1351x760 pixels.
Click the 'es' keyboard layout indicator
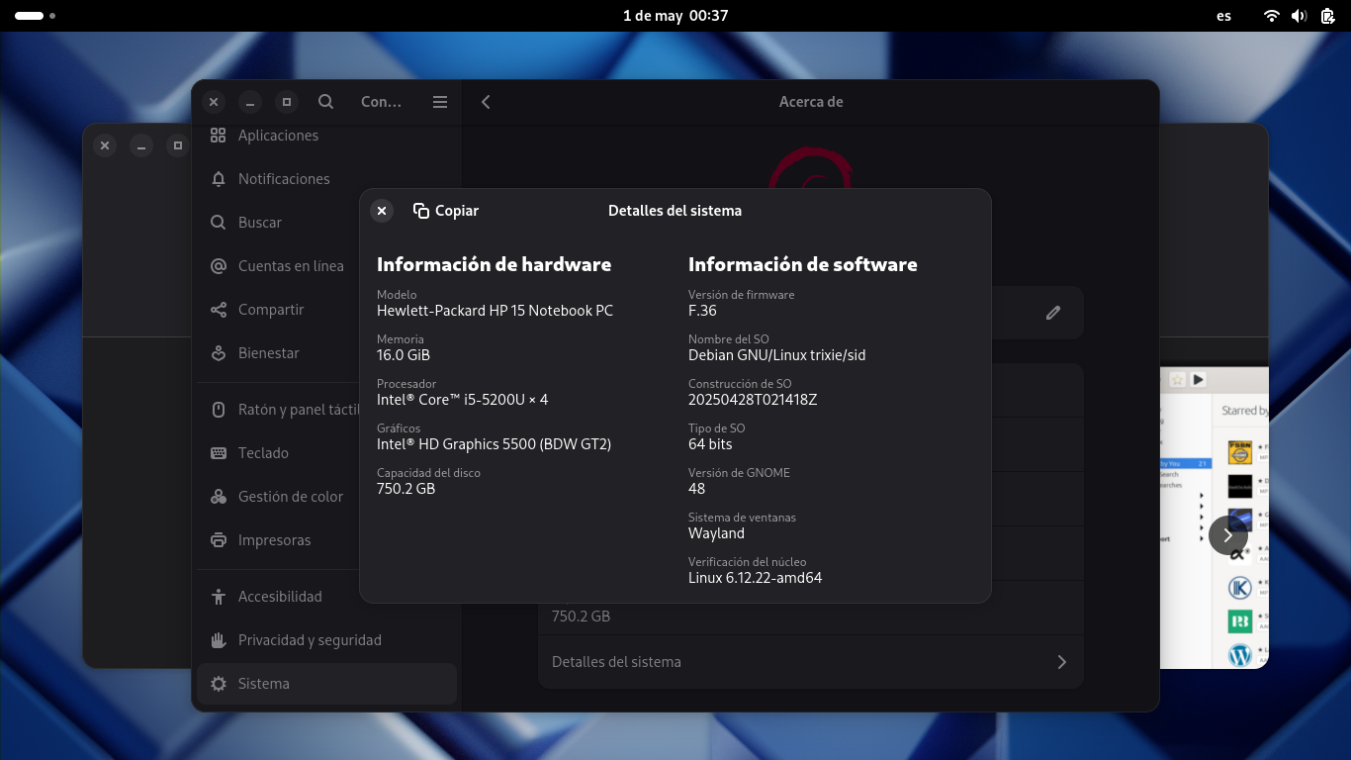pyautogui.click(x=1224, y=16)
